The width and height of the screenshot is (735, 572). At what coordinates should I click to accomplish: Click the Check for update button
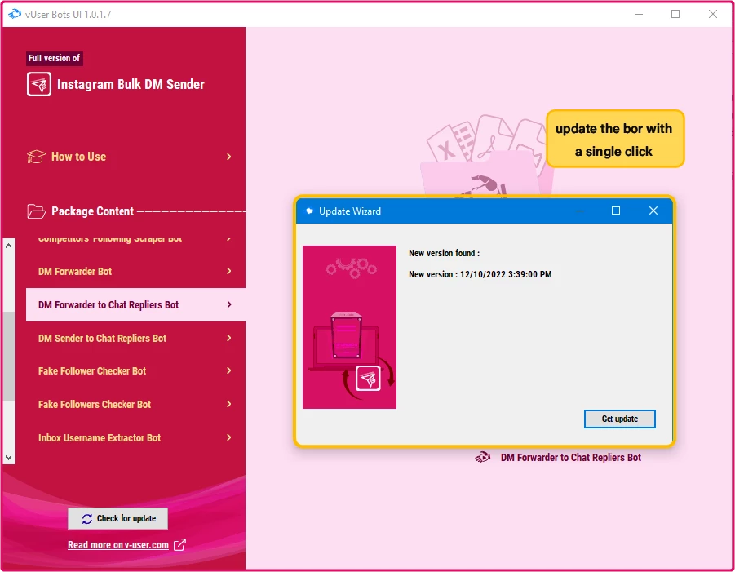point(117,518)
